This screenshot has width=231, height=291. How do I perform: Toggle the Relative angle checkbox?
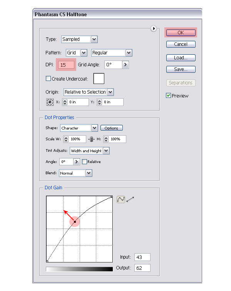coord(84,161)
